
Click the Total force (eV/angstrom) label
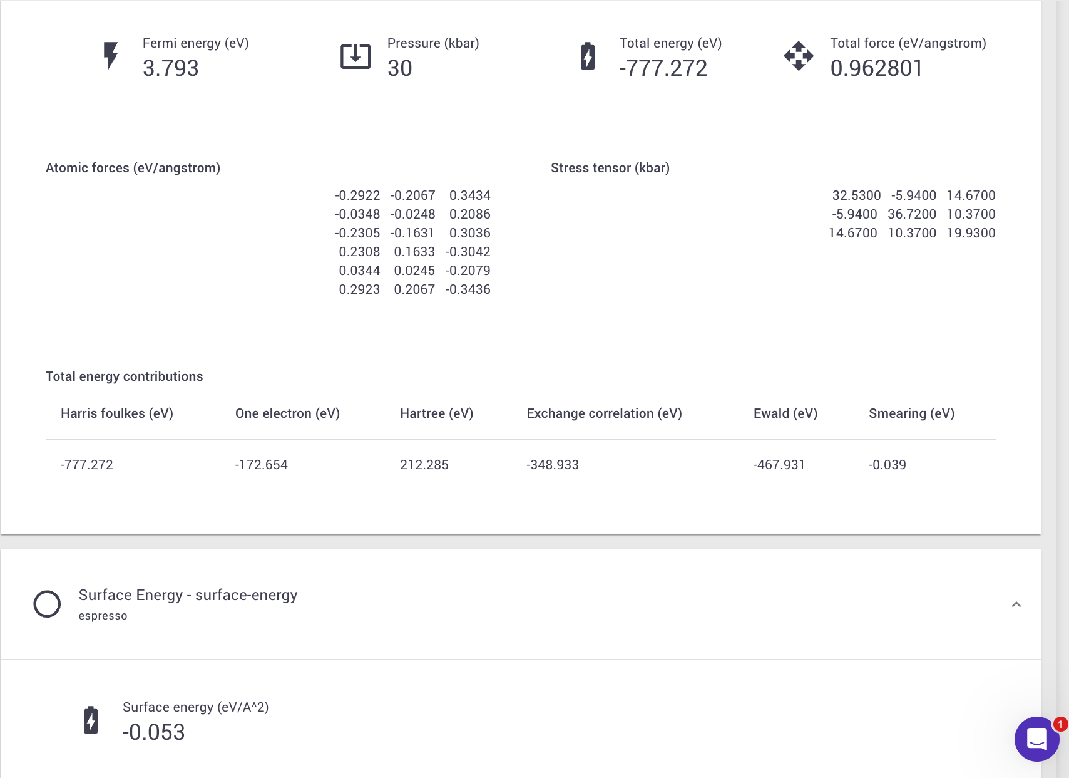tap(908, 43)
